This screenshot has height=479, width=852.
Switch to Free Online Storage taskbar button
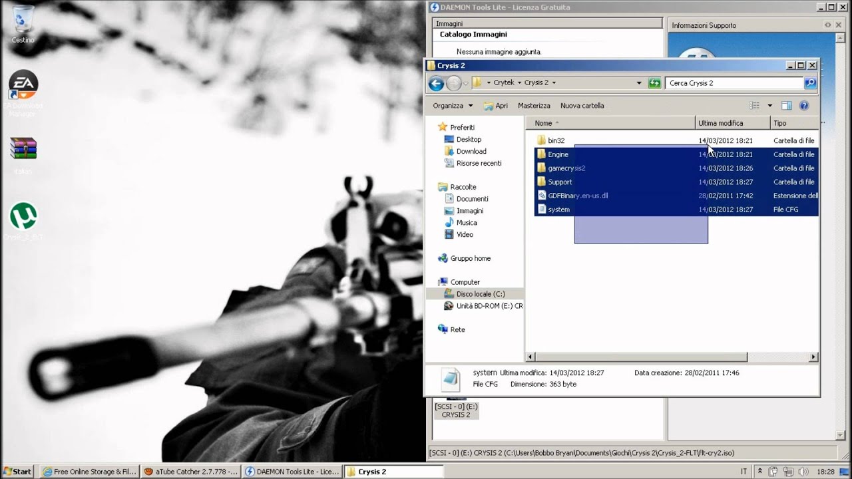coord(89,472)
